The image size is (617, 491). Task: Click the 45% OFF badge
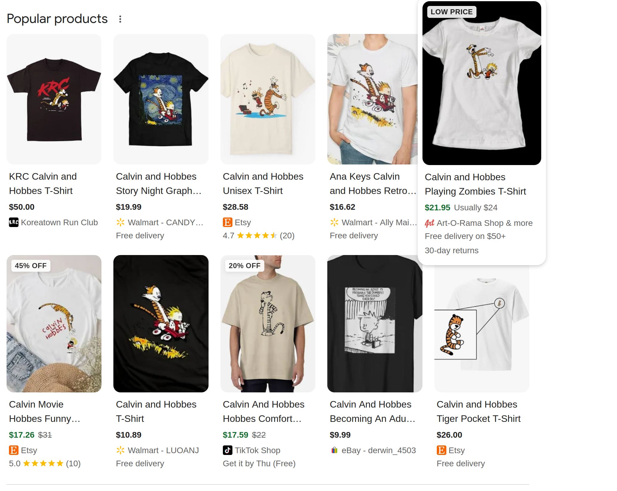click(x=31, y=266)
